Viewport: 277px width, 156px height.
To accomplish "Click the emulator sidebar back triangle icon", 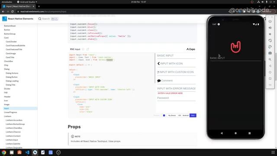I will [x=270, y=66].
